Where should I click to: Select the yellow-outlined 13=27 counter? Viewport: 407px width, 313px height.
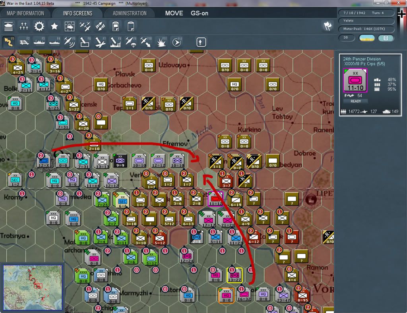tap(235, 275)
